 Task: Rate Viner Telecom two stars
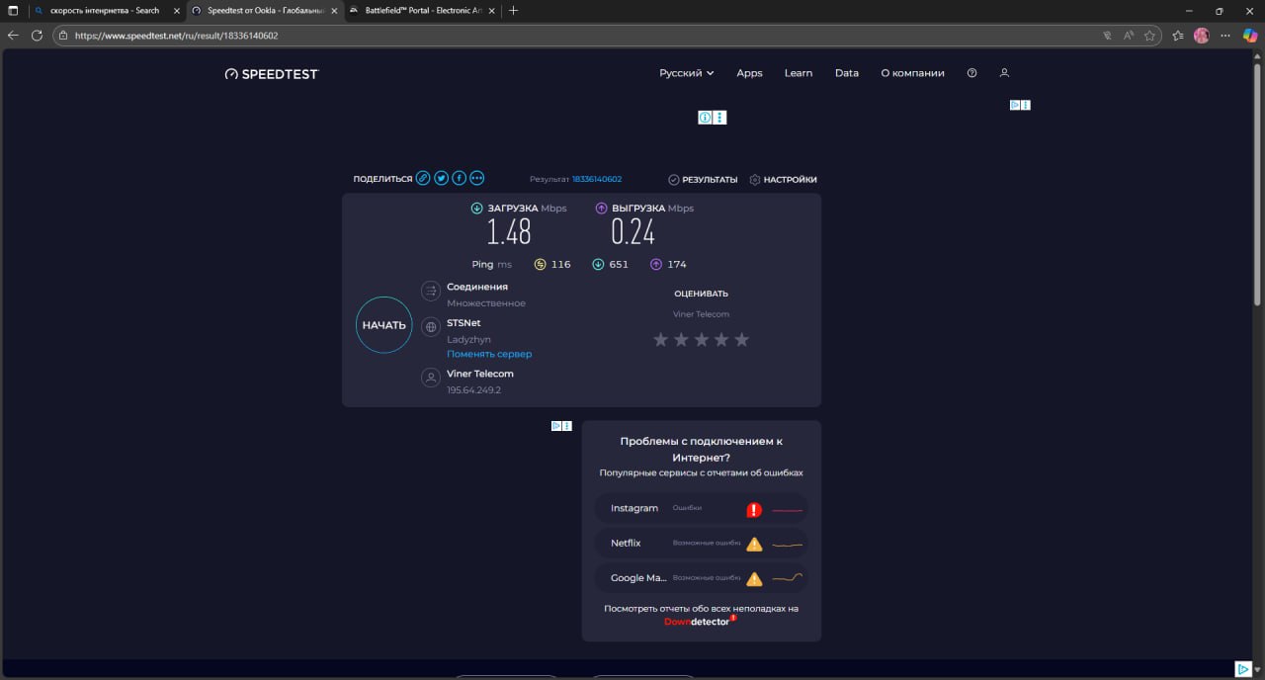coord(681,340)
